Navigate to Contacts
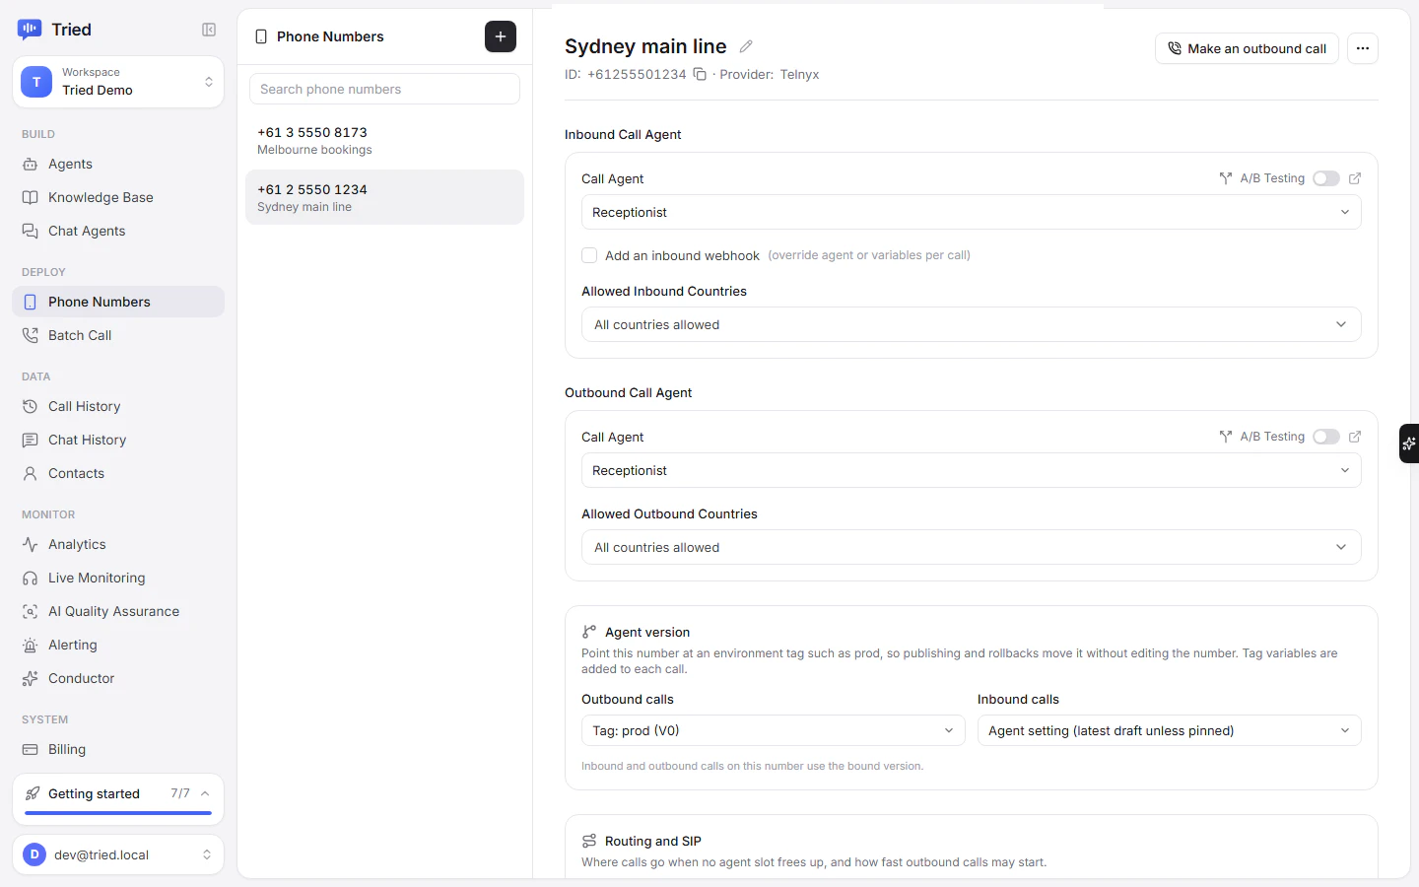Screen dimensions: 1419x887 coord(118,473)
